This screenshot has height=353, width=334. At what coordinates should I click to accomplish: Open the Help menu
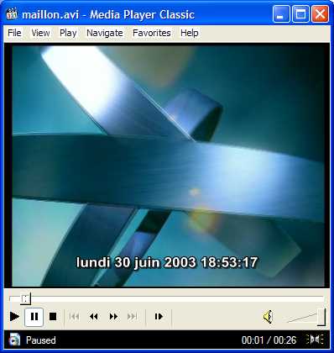pos(190,33)
